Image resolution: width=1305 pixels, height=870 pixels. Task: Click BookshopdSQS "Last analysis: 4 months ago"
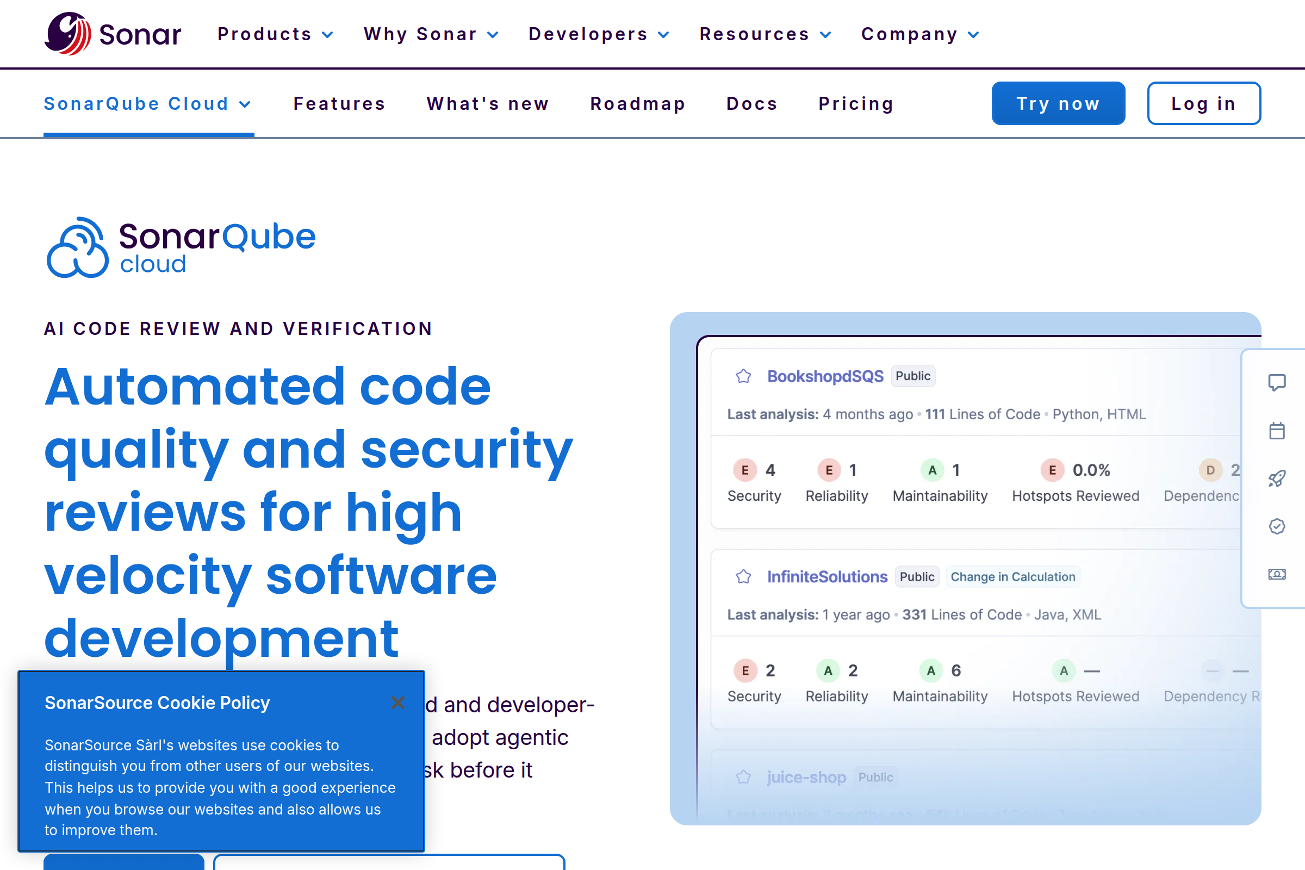pos(819,414)
